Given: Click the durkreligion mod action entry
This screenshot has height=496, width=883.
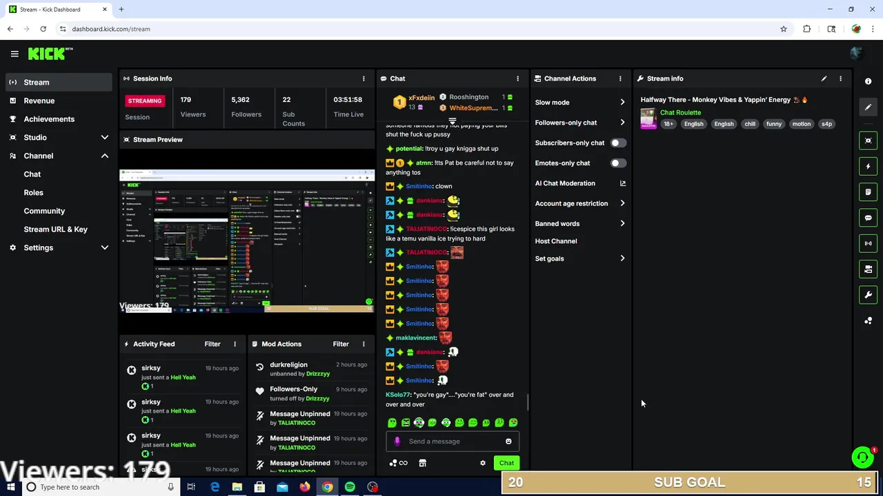Looking at the screenshot, I should [x=311, y=369].
